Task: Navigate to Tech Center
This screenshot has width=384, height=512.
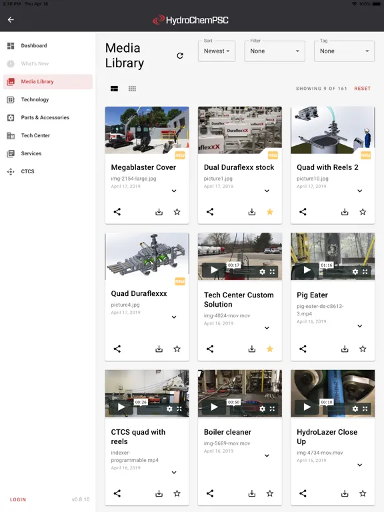Action: click(x=48, y=135)
